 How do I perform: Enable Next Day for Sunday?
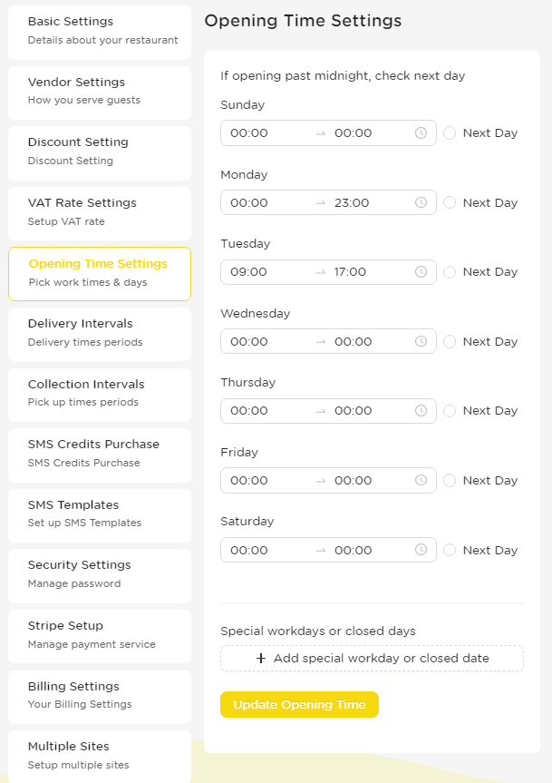pos(450,132)
